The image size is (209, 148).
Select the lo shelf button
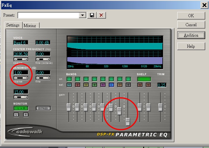pos(140,85)
